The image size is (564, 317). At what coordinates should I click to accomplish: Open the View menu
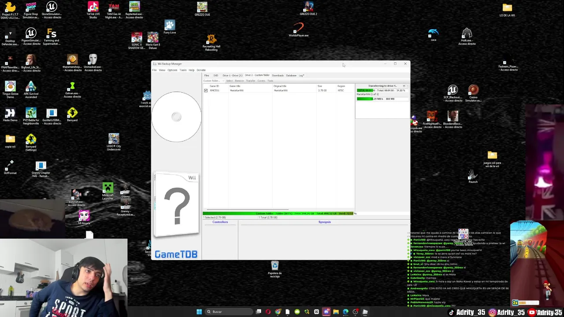coord(162,70)
